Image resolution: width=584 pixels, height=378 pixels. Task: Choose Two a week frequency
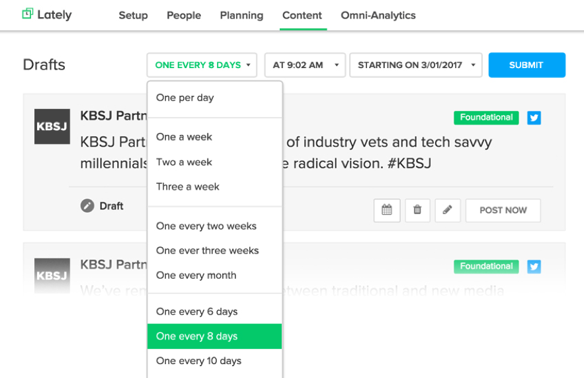coord(184,162)
